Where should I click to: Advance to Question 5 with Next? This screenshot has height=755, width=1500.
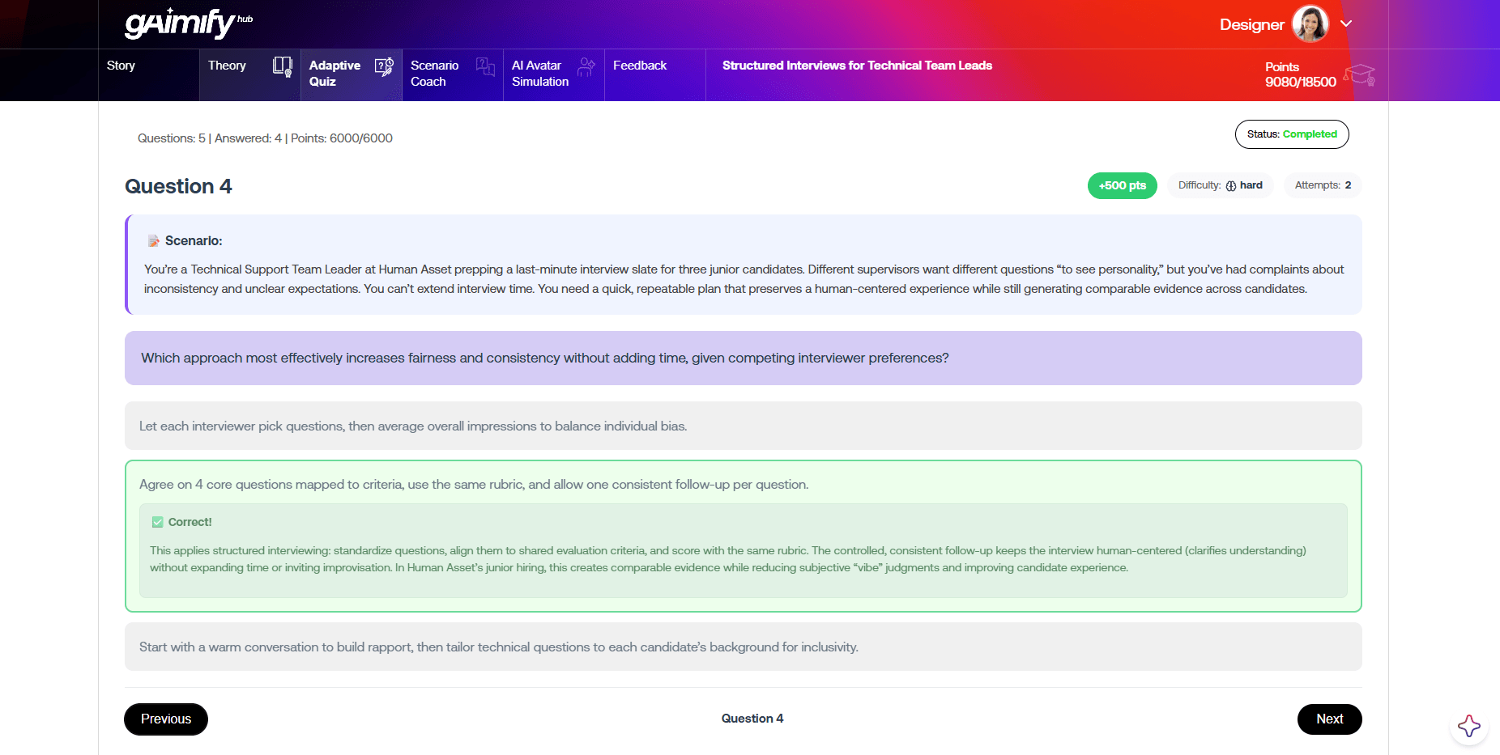click(x=1329, y=719)
